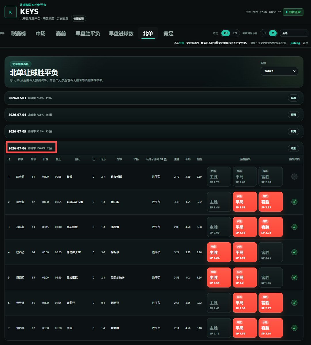Click the team name 圣贝尔纳多

(x=118, y=278)
